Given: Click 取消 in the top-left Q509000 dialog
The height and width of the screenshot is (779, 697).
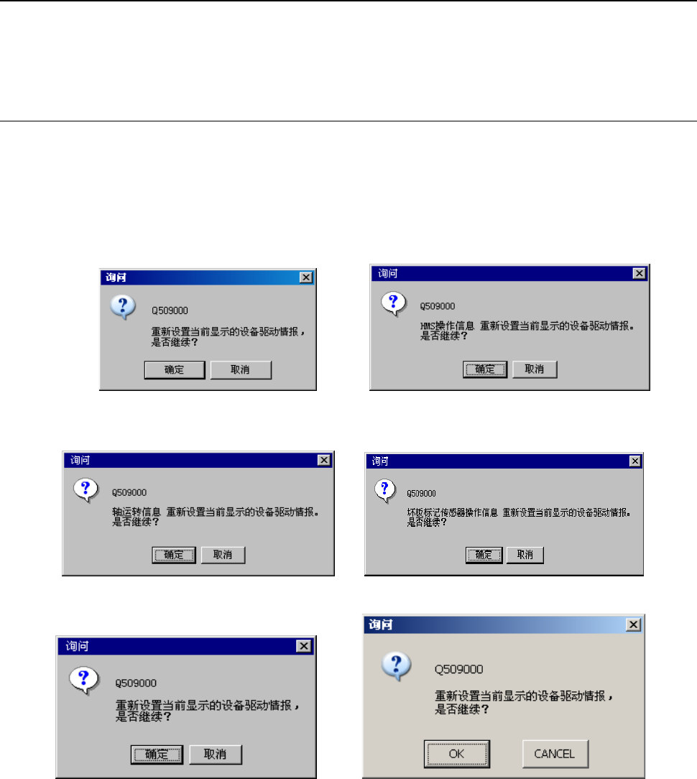Looking at the screenshot, I should coord(241,370).
